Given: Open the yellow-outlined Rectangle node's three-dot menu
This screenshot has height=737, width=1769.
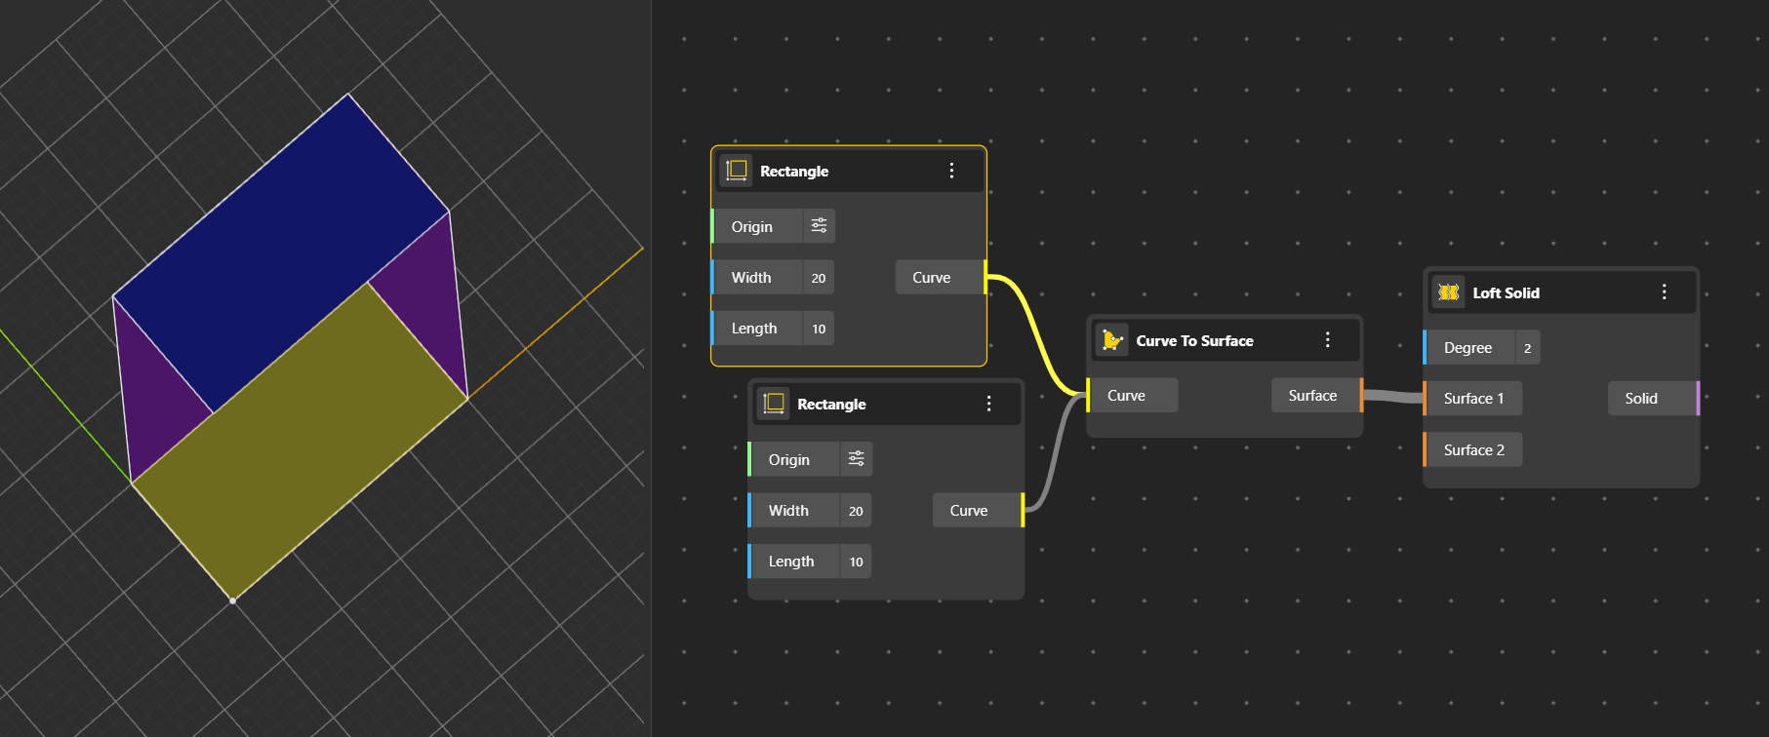Looking at the screenshot, I should point(951,171).
